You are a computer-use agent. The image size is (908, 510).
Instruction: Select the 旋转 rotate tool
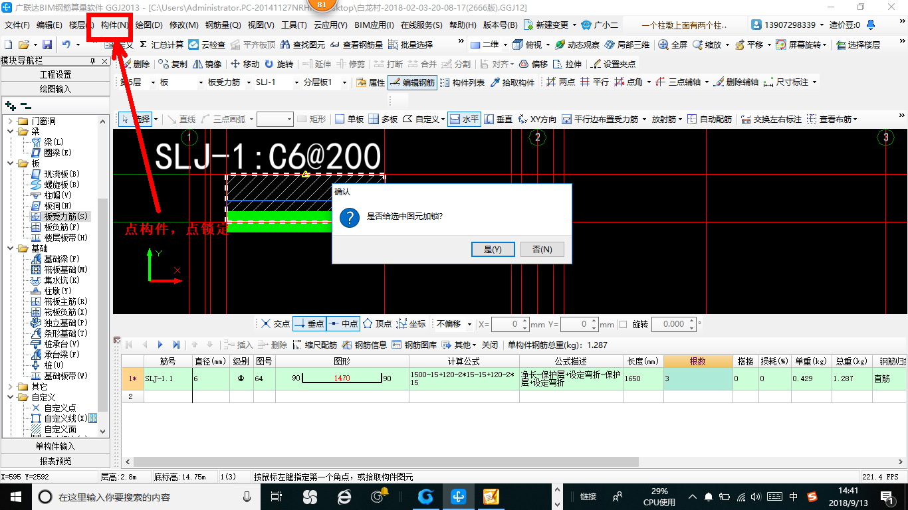point(279,64)
